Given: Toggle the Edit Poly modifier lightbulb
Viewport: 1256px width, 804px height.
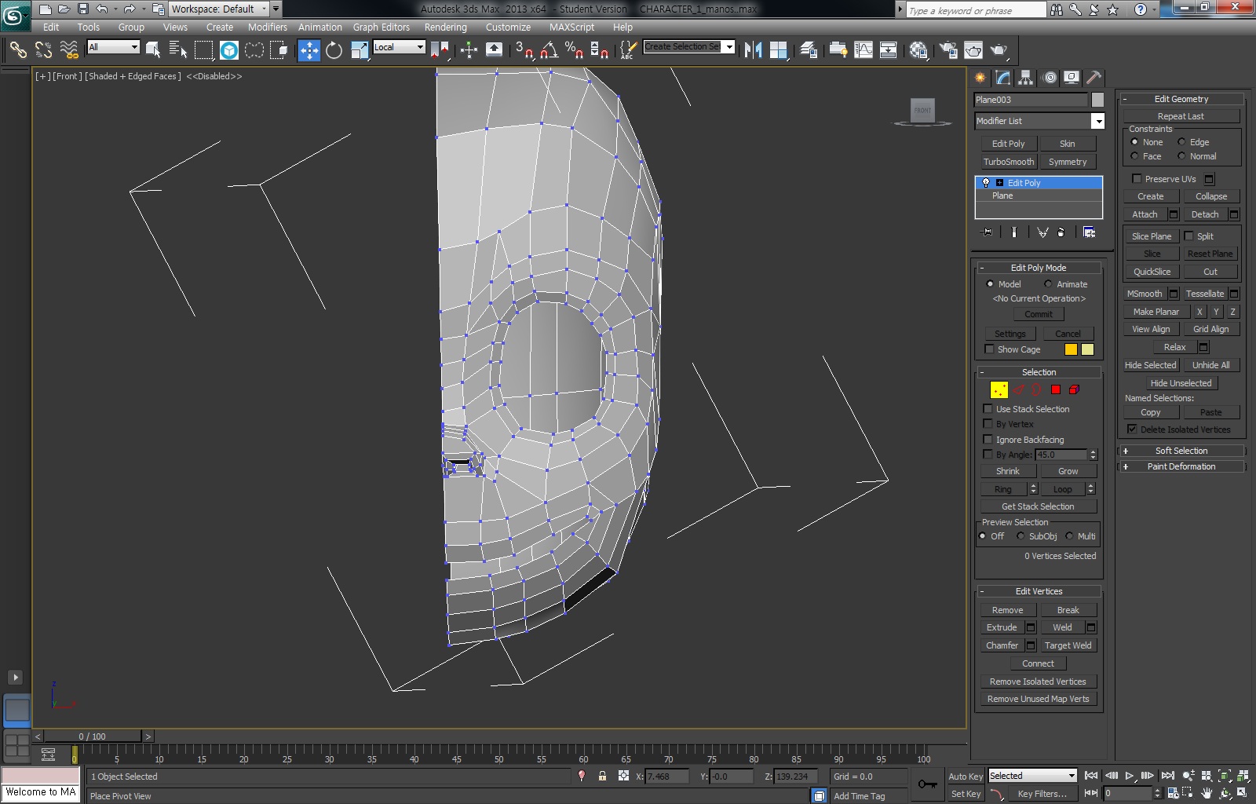Looking at the screenshot, I should coord(986,183).
